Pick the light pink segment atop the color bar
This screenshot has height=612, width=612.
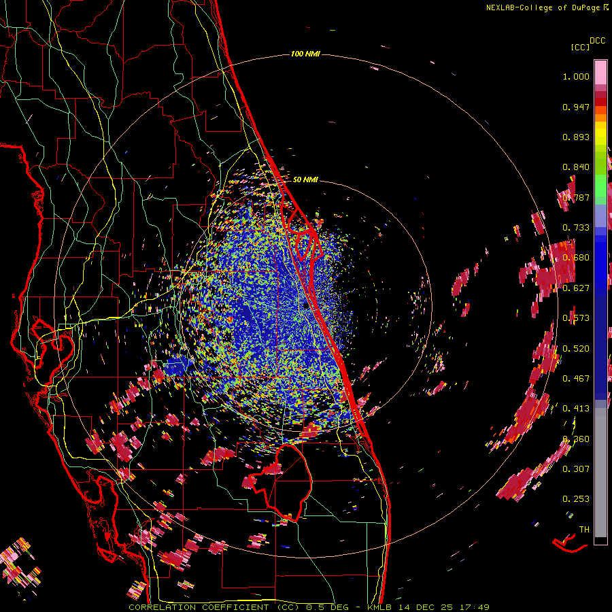(x=600, y=72)
